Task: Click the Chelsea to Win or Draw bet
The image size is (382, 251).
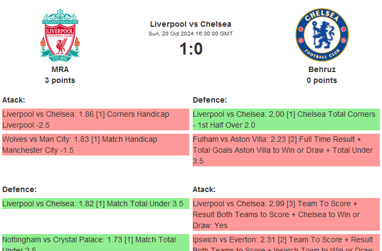Action: [x=286, y=214]
